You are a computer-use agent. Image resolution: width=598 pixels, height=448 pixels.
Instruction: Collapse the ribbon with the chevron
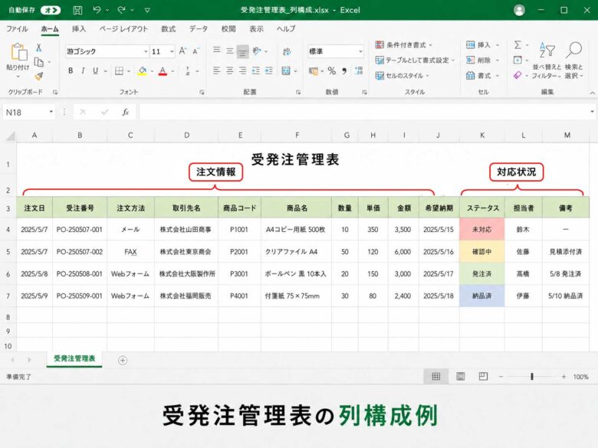coord(593,93)
